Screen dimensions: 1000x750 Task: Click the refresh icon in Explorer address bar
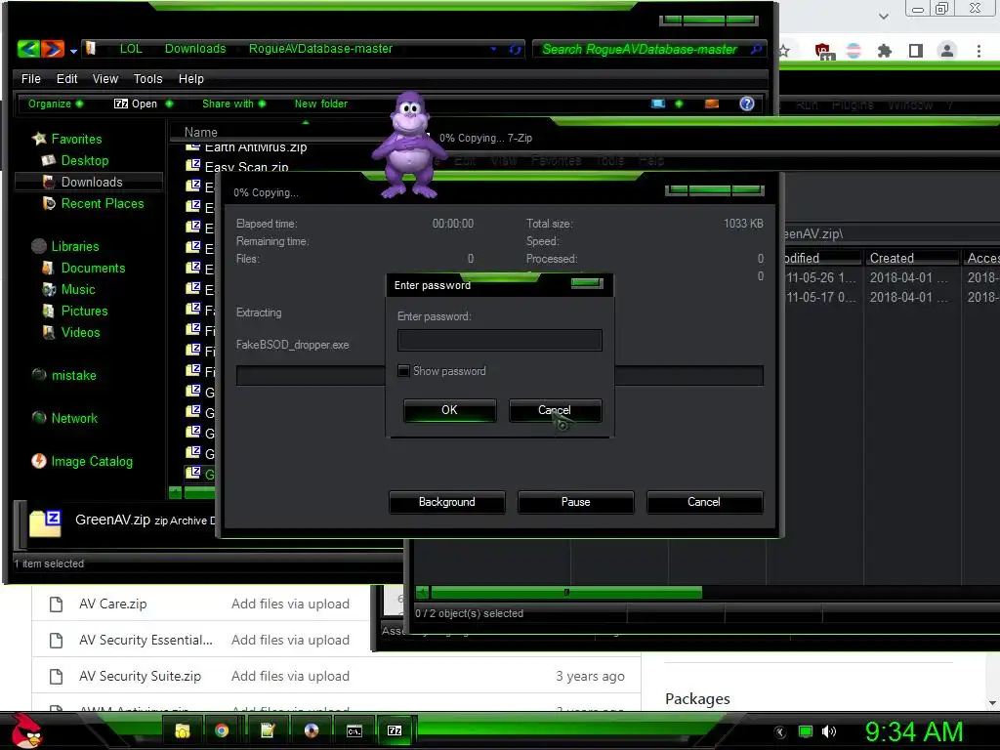[516, 49]
